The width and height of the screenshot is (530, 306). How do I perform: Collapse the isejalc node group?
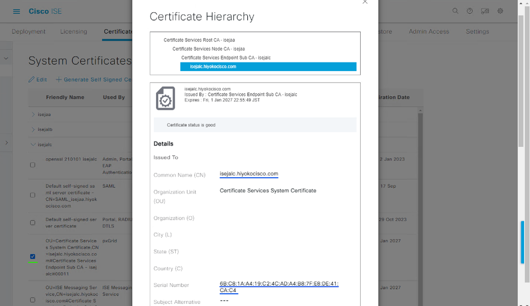[33, 144]
